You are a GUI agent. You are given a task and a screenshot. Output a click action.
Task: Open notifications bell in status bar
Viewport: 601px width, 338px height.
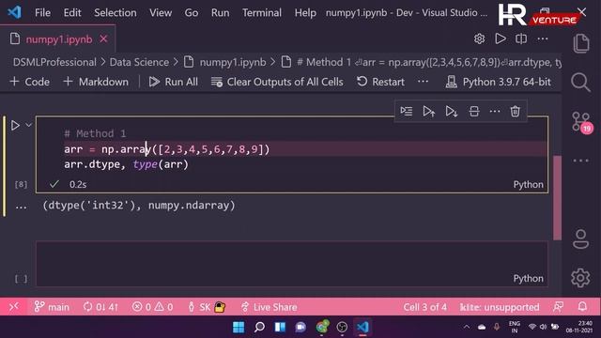[x=582, y=307]
